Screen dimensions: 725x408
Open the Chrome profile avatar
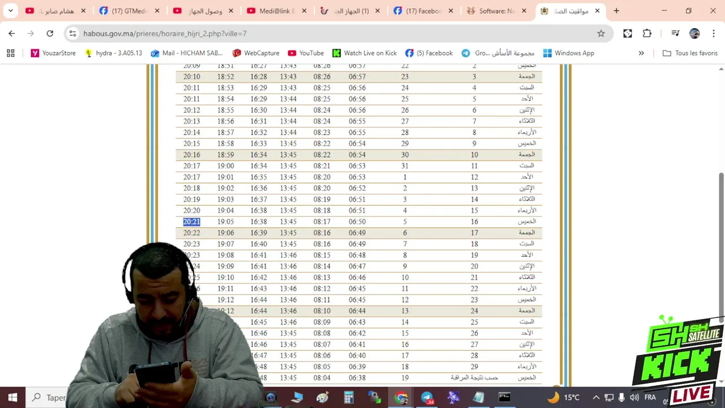tap(694, 33)
